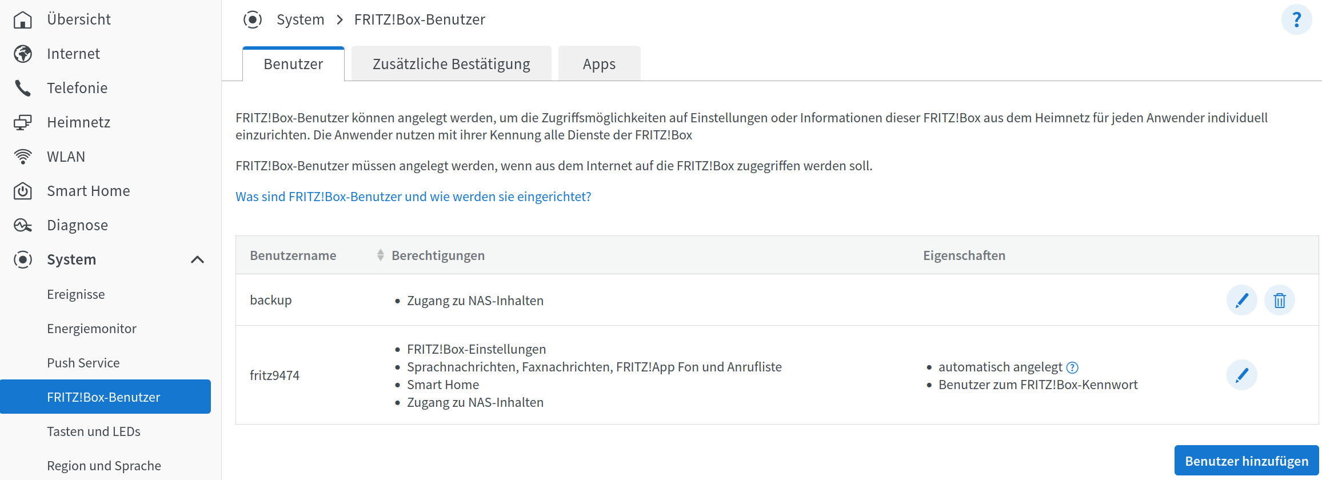Sort table by Benutzername arrows
This screenshot has width=1322, height=480.
click(380, 255)
